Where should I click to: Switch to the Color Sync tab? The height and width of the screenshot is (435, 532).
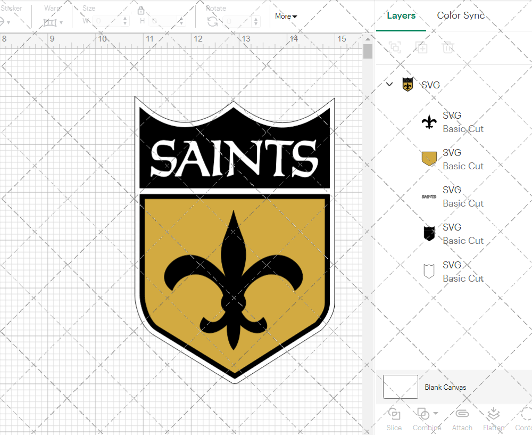tap(461, 15)
